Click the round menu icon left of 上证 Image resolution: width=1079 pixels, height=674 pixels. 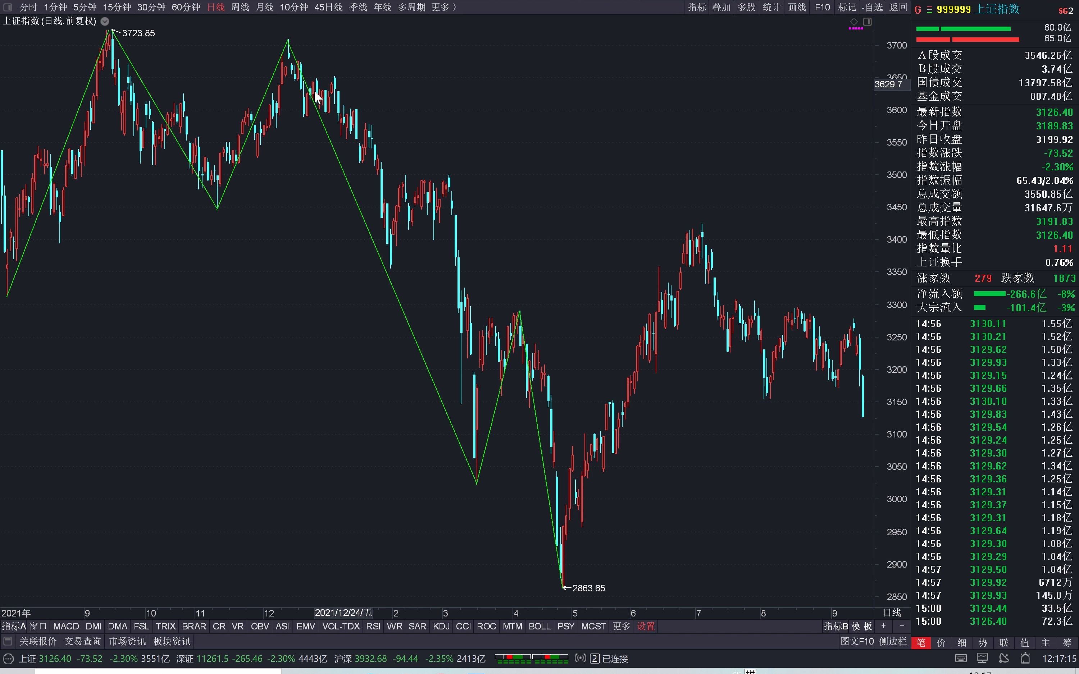8,659
